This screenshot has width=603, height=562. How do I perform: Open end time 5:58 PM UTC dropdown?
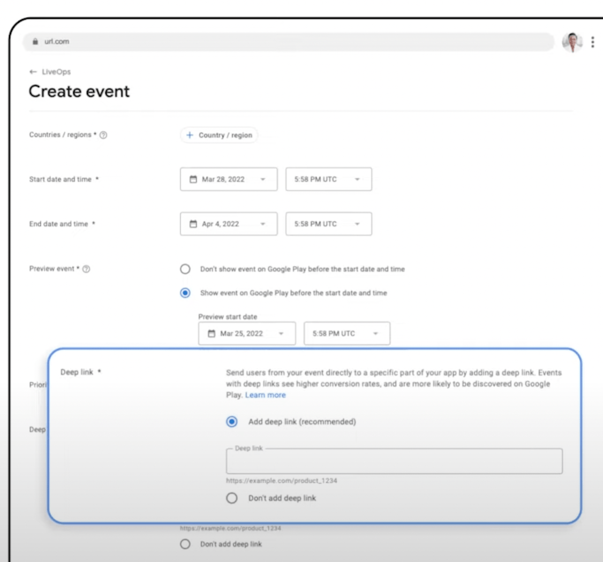pyautogui.click(x=328, y=224)
